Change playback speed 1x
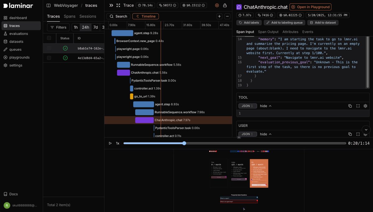373x212 pixels. (x=118, y=143)
